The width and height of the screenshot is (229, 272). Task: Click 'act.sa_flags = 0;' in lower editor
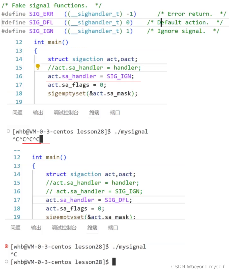tap(75, 209)
